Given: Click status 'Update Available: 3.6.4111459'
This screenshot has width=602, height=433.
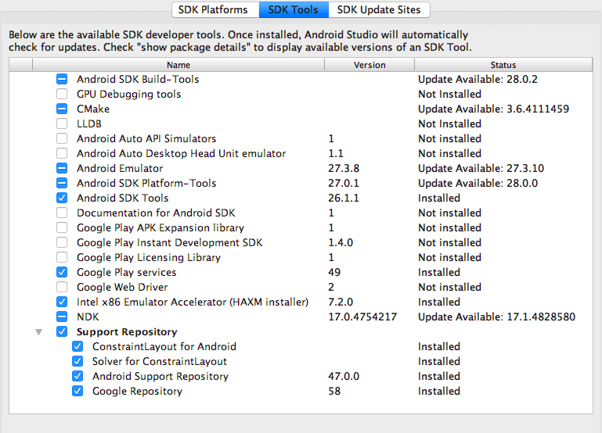Looking at the screenshot, I should 493,109.
